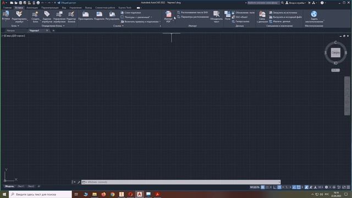Open the Help question mark dropdown
352x198 pixels.
pos(323,3)
